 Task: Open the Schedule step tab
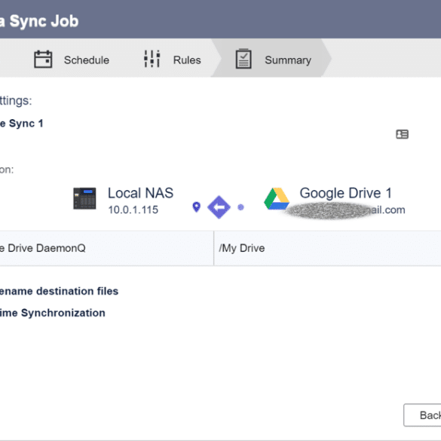pos(72,60)
